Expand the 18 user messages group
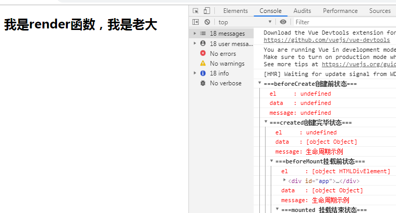 coord(195,43)
